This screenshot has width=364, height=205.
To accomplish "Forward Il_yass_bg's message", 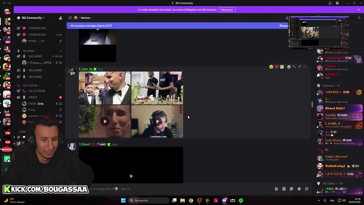I will tap(299, 67).
